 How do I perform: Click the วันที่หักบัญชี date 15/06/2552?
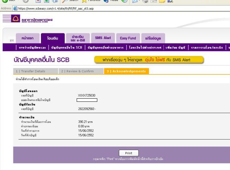point(86,135)
